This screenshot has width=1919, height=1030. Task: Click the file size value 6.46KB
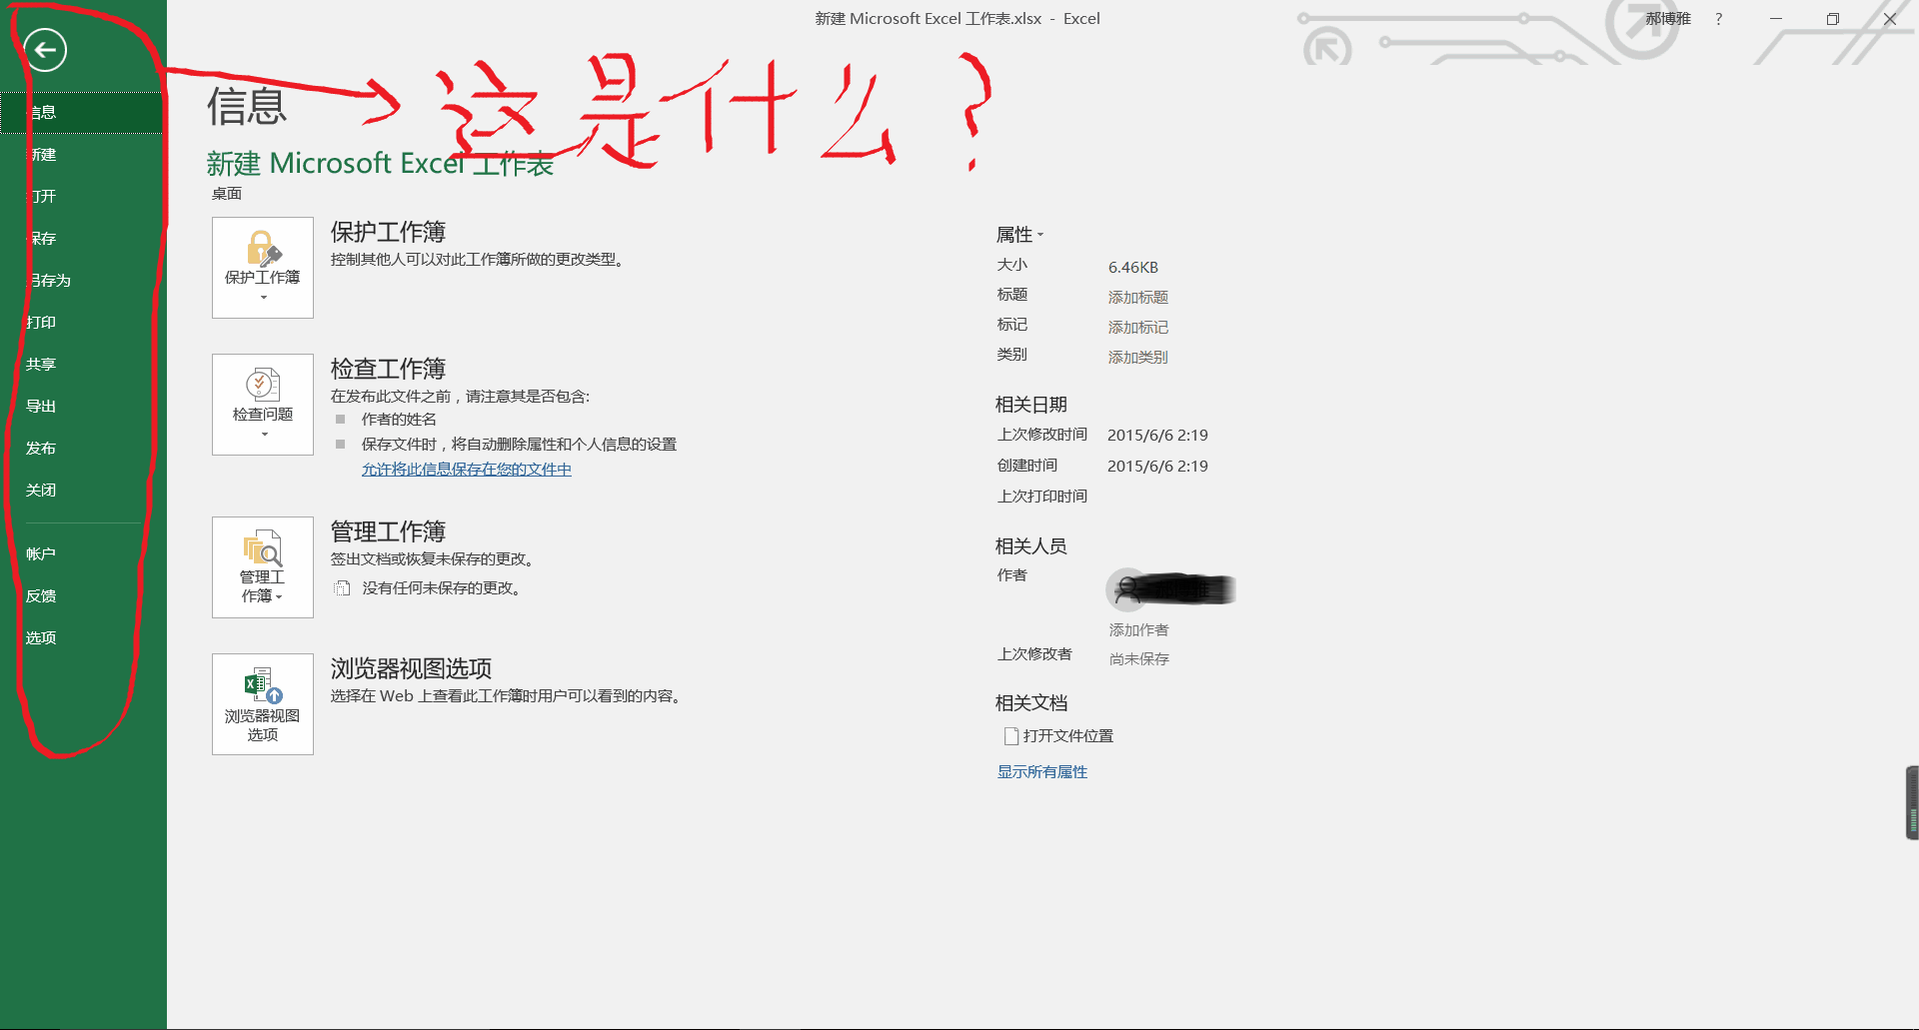point(1133,268)
